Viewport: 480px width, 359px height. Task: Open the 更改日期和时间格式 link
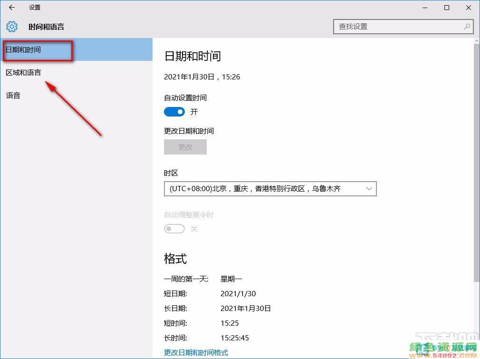[196, 352]
